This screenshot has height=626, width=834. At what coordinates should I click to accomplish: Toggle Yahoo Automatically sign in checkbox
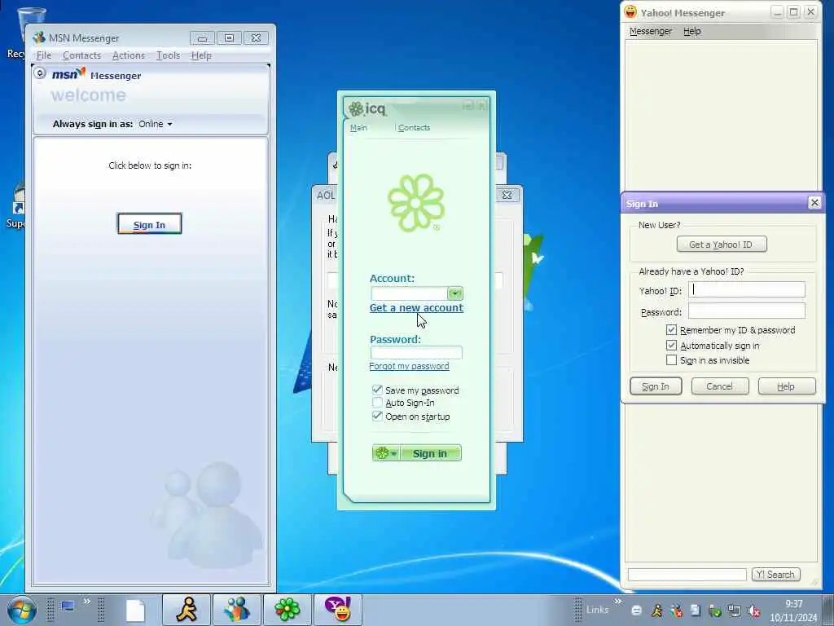(671, 346)
